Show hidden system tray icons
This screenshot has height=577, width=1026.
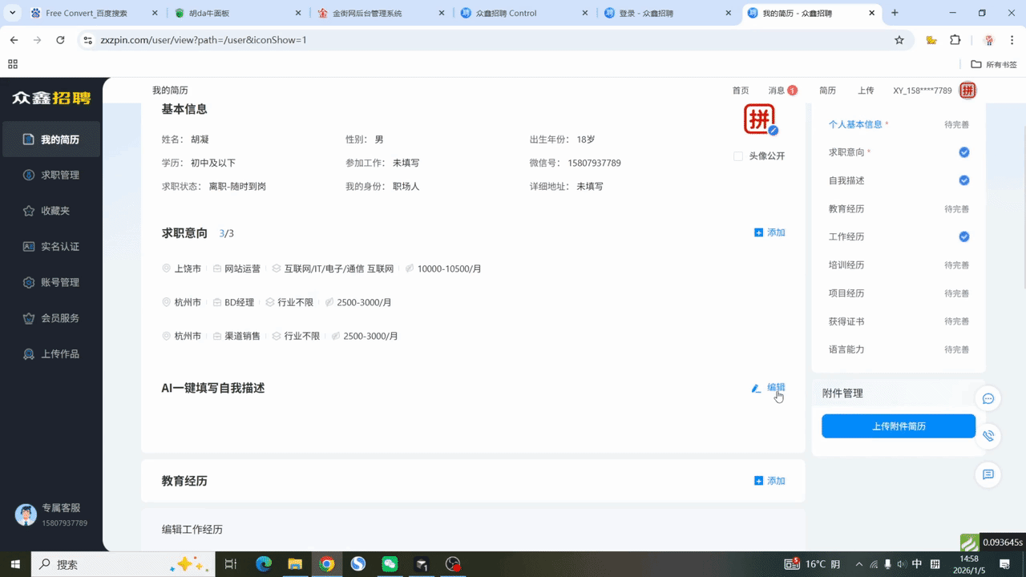tap(858, 564)
